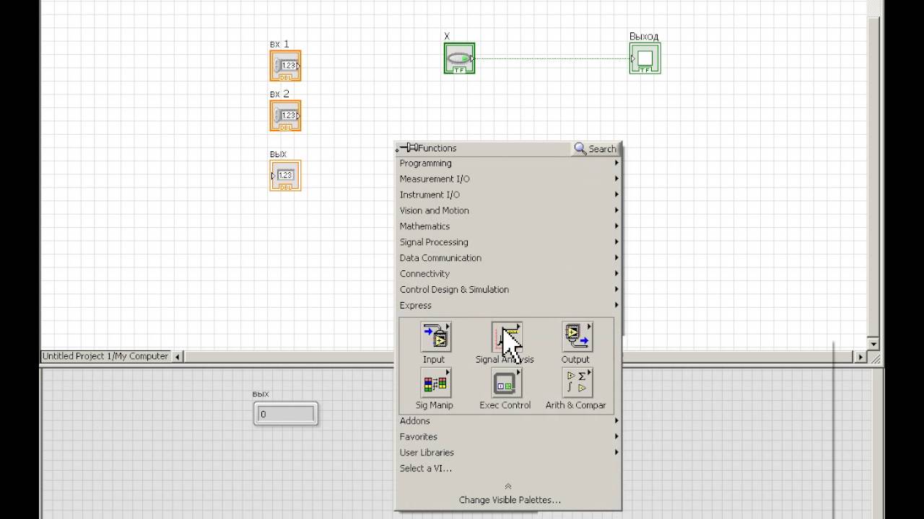
Task: Open the Output express palette icon
Action: [x=577, y=337]
